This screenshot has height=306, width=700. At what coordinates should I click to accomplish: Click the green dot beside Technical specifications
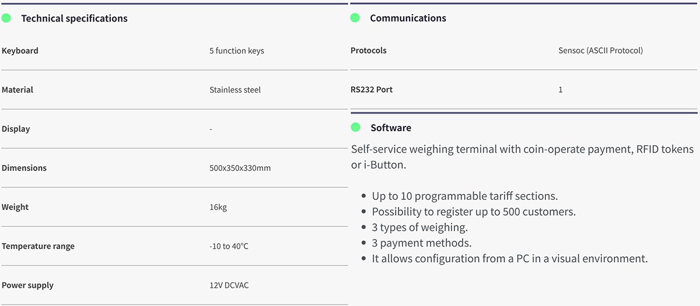click(6, 18)
